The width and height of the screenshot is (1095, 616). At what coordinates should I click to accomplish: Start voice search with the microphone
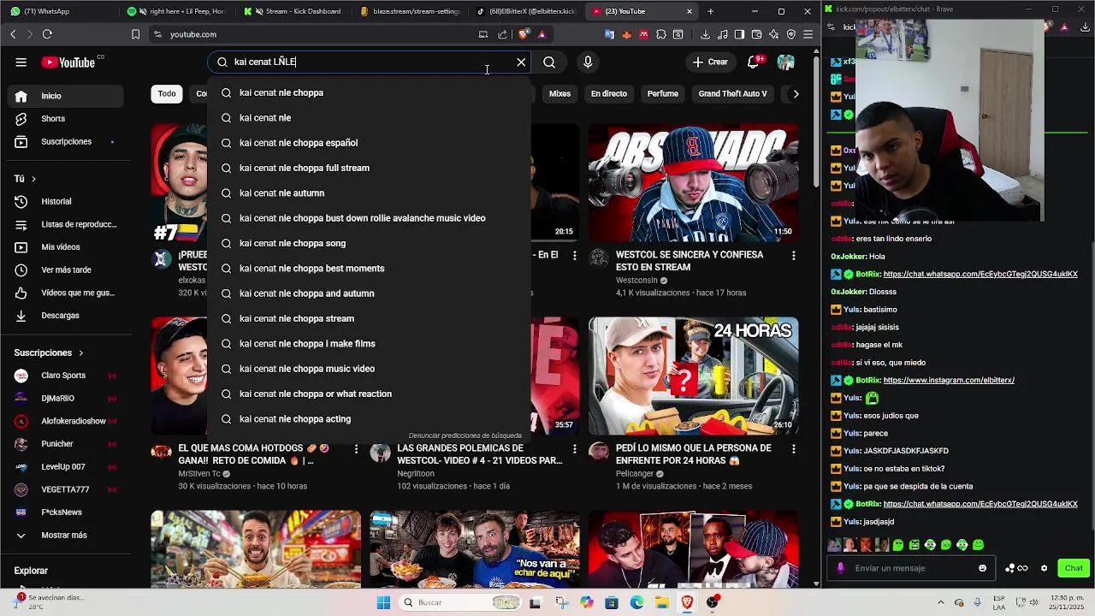point(588,62)
